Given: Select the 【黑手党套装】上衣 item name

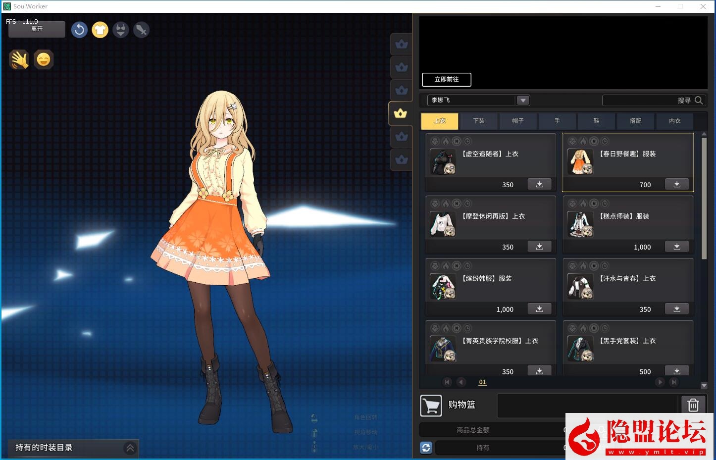Looking at the screenshot, I should pyautogui.click(x=628, y=341).
